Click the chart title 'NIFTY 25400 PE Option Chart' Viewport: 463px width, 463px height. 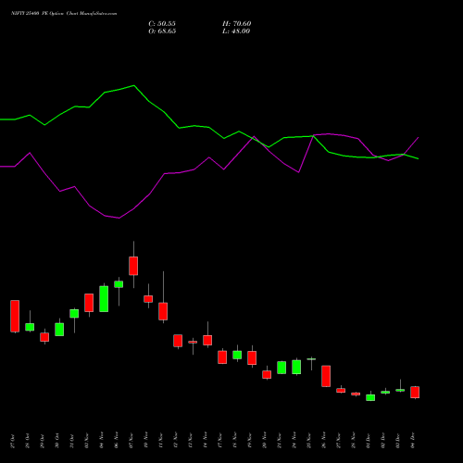click(x=64, y=14)
